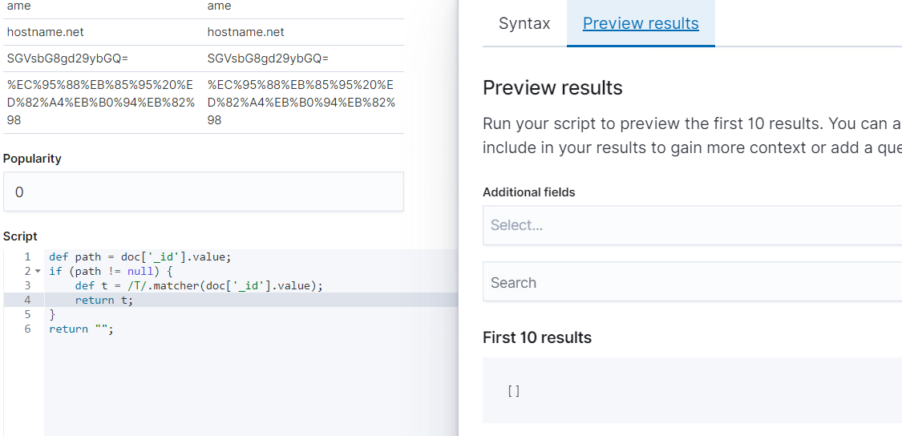Switch to the Syntax tab
The height and width of the screenshot is (436, 902).
524,23
